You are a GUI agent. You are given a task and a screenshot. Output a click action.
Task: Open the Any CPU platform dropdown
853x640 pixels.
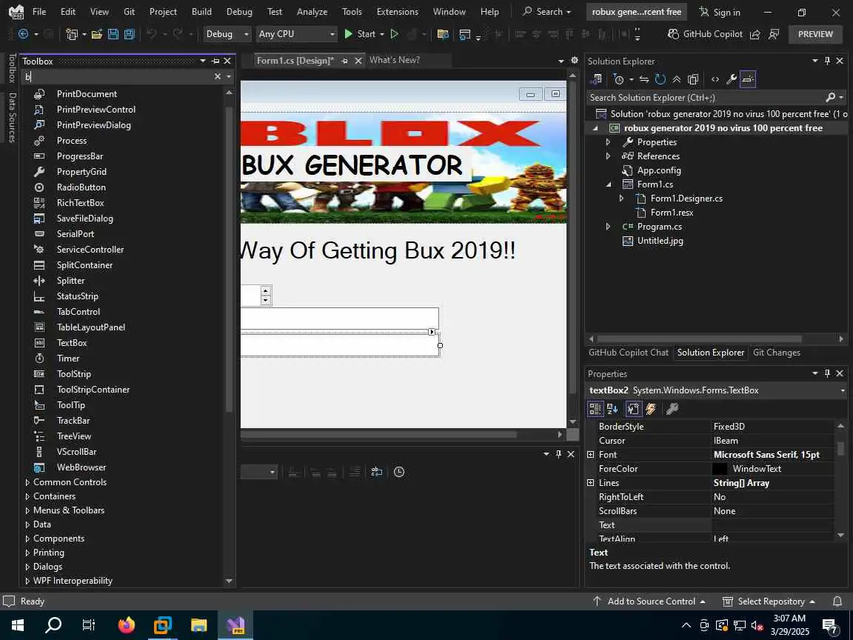(296, 34)
